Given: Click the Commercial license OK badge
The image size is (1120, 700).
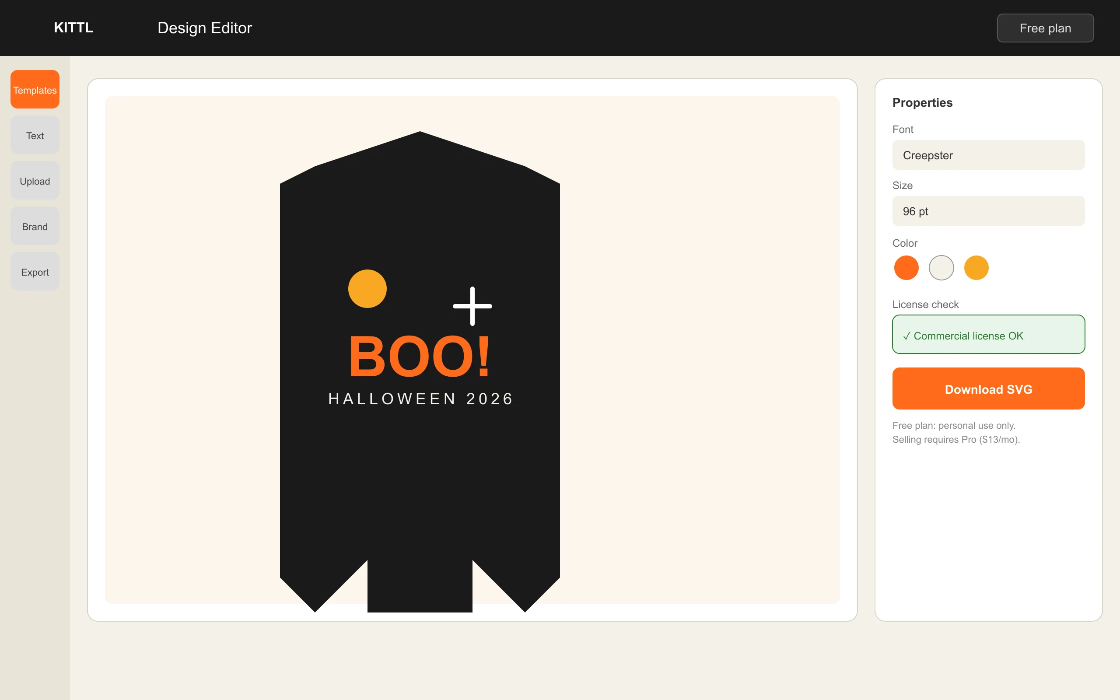Looking at the screenshot, I should coord(988,334).
